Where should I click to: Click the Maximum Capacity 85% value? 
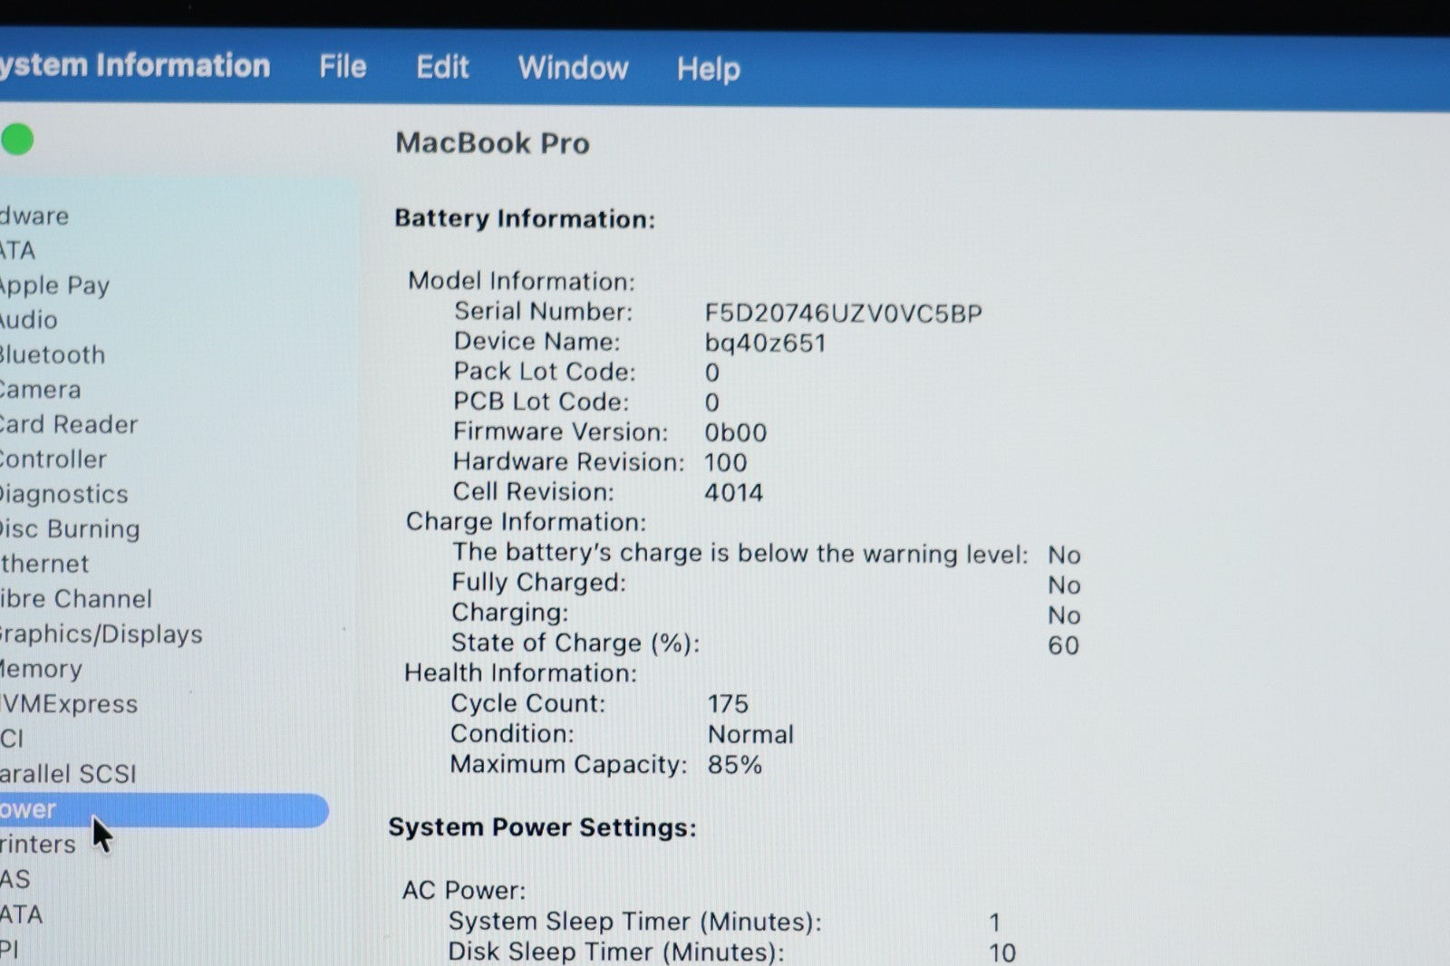point(734,765)
